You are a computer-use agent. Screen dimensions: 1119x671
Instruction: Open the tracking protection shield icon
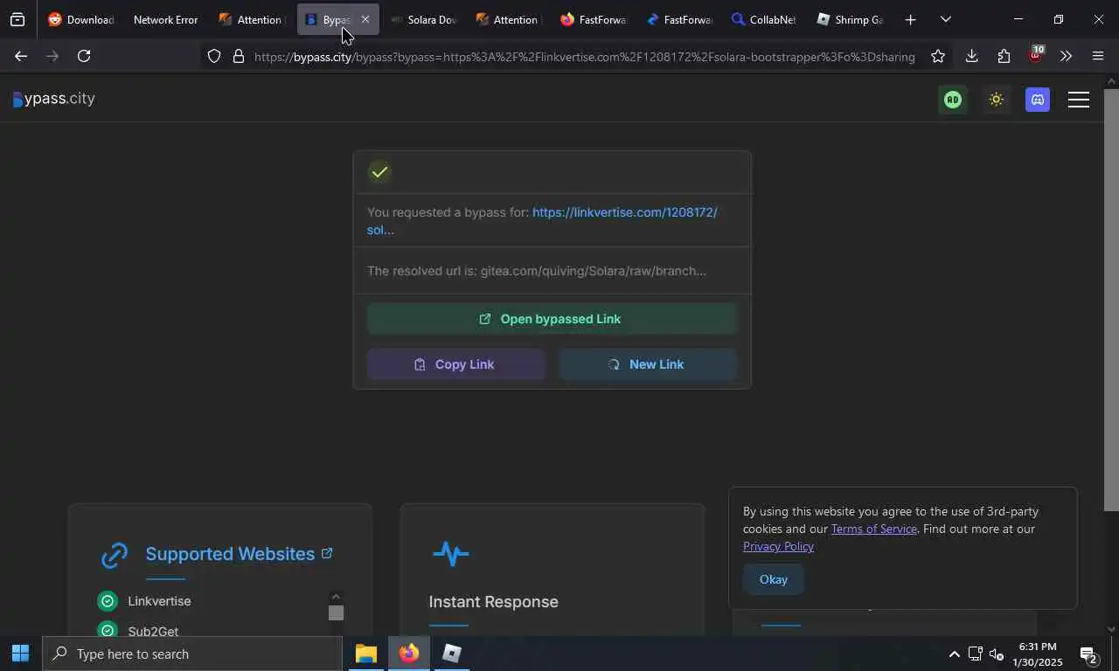[214, 56]
